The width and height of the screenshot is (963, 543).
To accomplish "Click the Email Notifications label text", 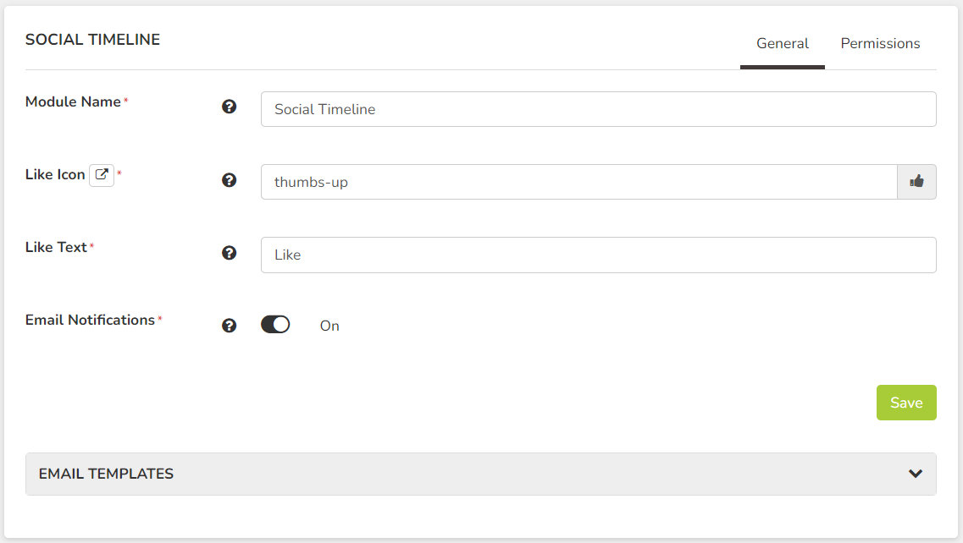I will (90, 321).
